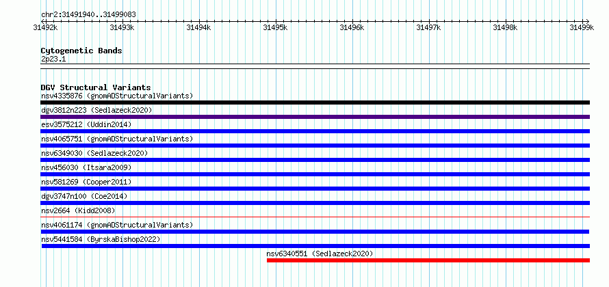Image resolution: width=609 pixels, height=287 pixels.
Task: Select the Cytogenetic Bands track title
Action: (x=81, y=51)
